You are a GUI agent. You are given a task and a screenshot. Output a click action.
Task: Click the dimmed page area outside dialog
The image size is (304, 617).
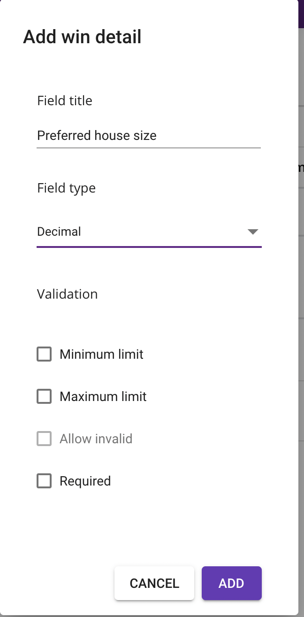tap(301, 329)
